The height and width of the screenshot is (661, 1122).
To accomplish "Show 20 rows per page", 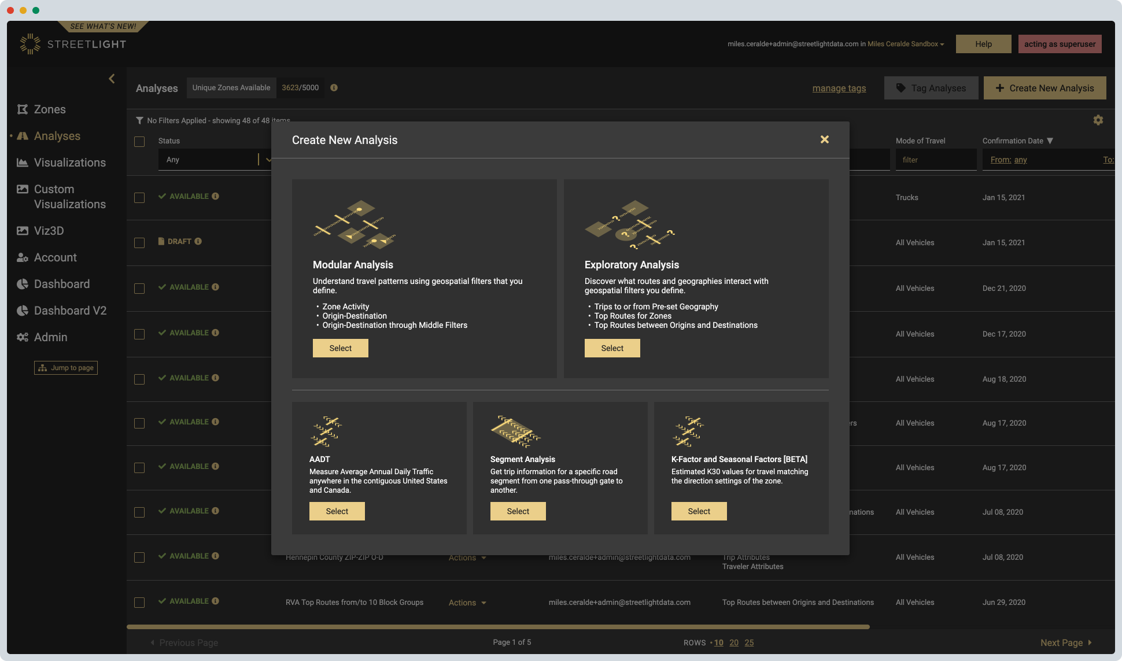I will point(734,642).
